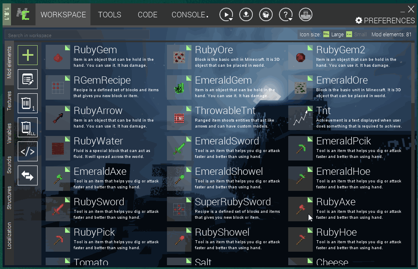This screenshot has height=269, width=418.
Task: Click the SuperRubySword title text
Action: [233, 201]
